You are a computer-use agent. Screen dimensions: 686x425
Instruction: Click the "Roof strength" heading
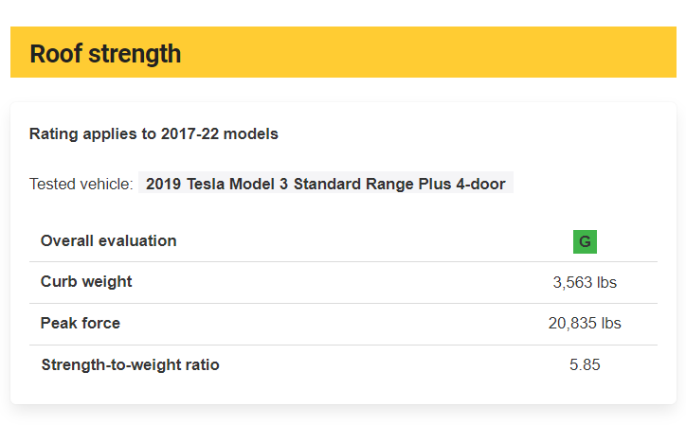click(105, 53)
